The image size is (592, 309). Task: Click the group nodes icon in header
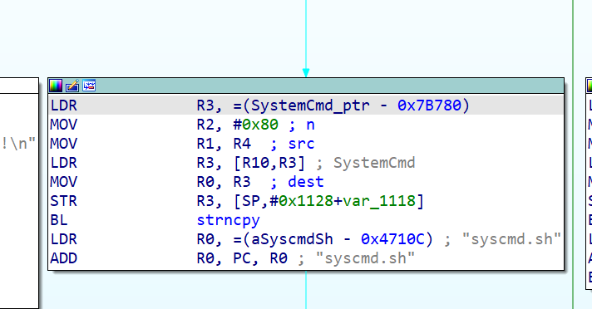[89, 86]
